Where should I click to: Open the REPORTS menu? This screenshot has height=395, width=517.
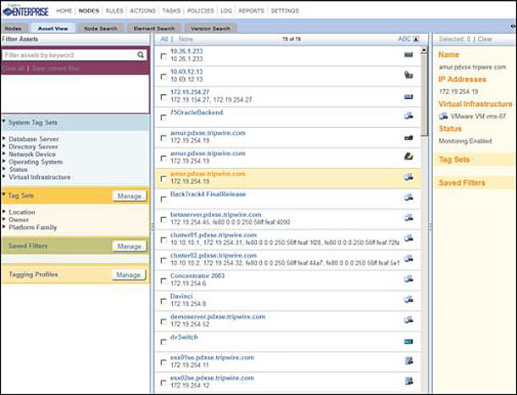point(251,11)
